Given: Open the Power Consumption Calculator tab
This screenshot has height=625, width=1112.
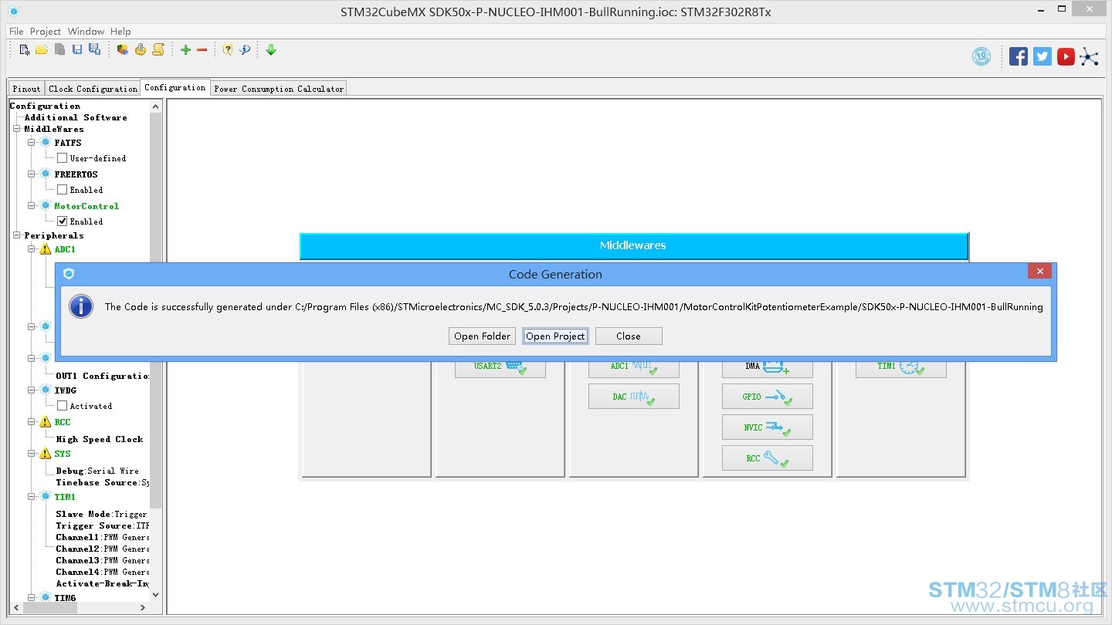Looking at the screenshot, I should [x=279, y=89].
